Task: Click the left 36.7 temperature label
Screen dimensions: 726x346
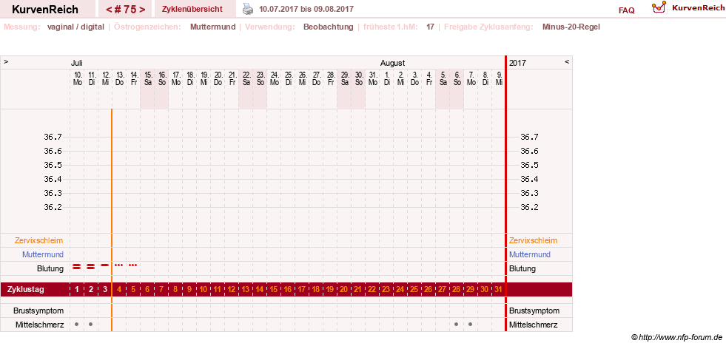Action: 53,137
